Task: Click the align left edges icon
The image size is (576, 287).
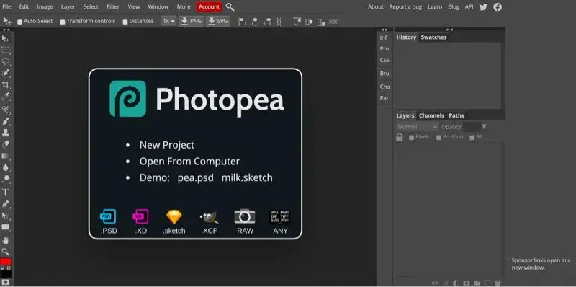Action: [x=242, y=22]
